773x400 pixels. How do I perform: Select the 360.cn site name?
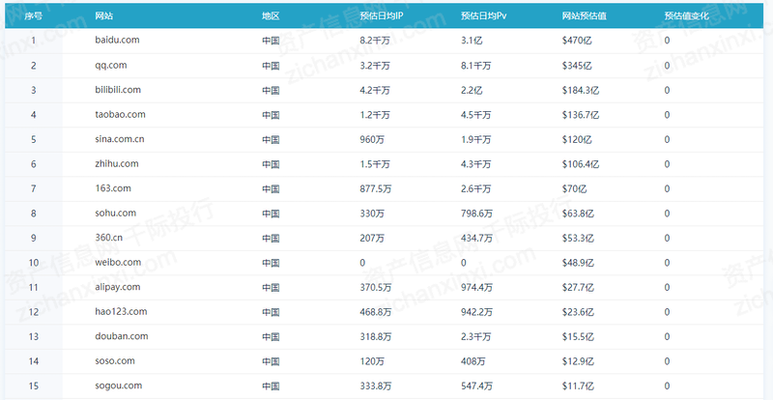tap(109, 238)
